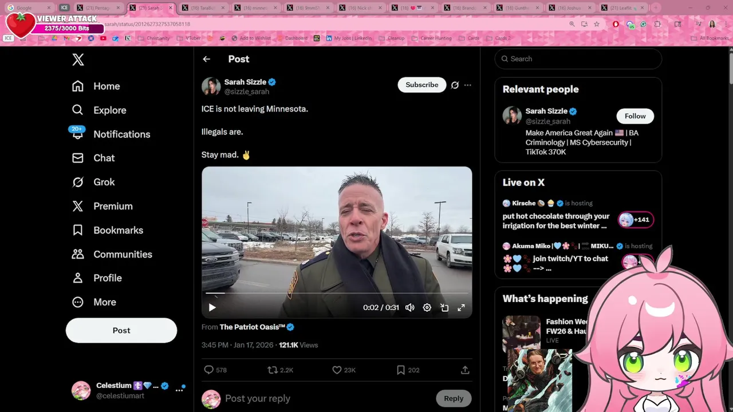Seek on the video progress bar
This screenshot has height=412, width=733.
click(x=337, y=293)
